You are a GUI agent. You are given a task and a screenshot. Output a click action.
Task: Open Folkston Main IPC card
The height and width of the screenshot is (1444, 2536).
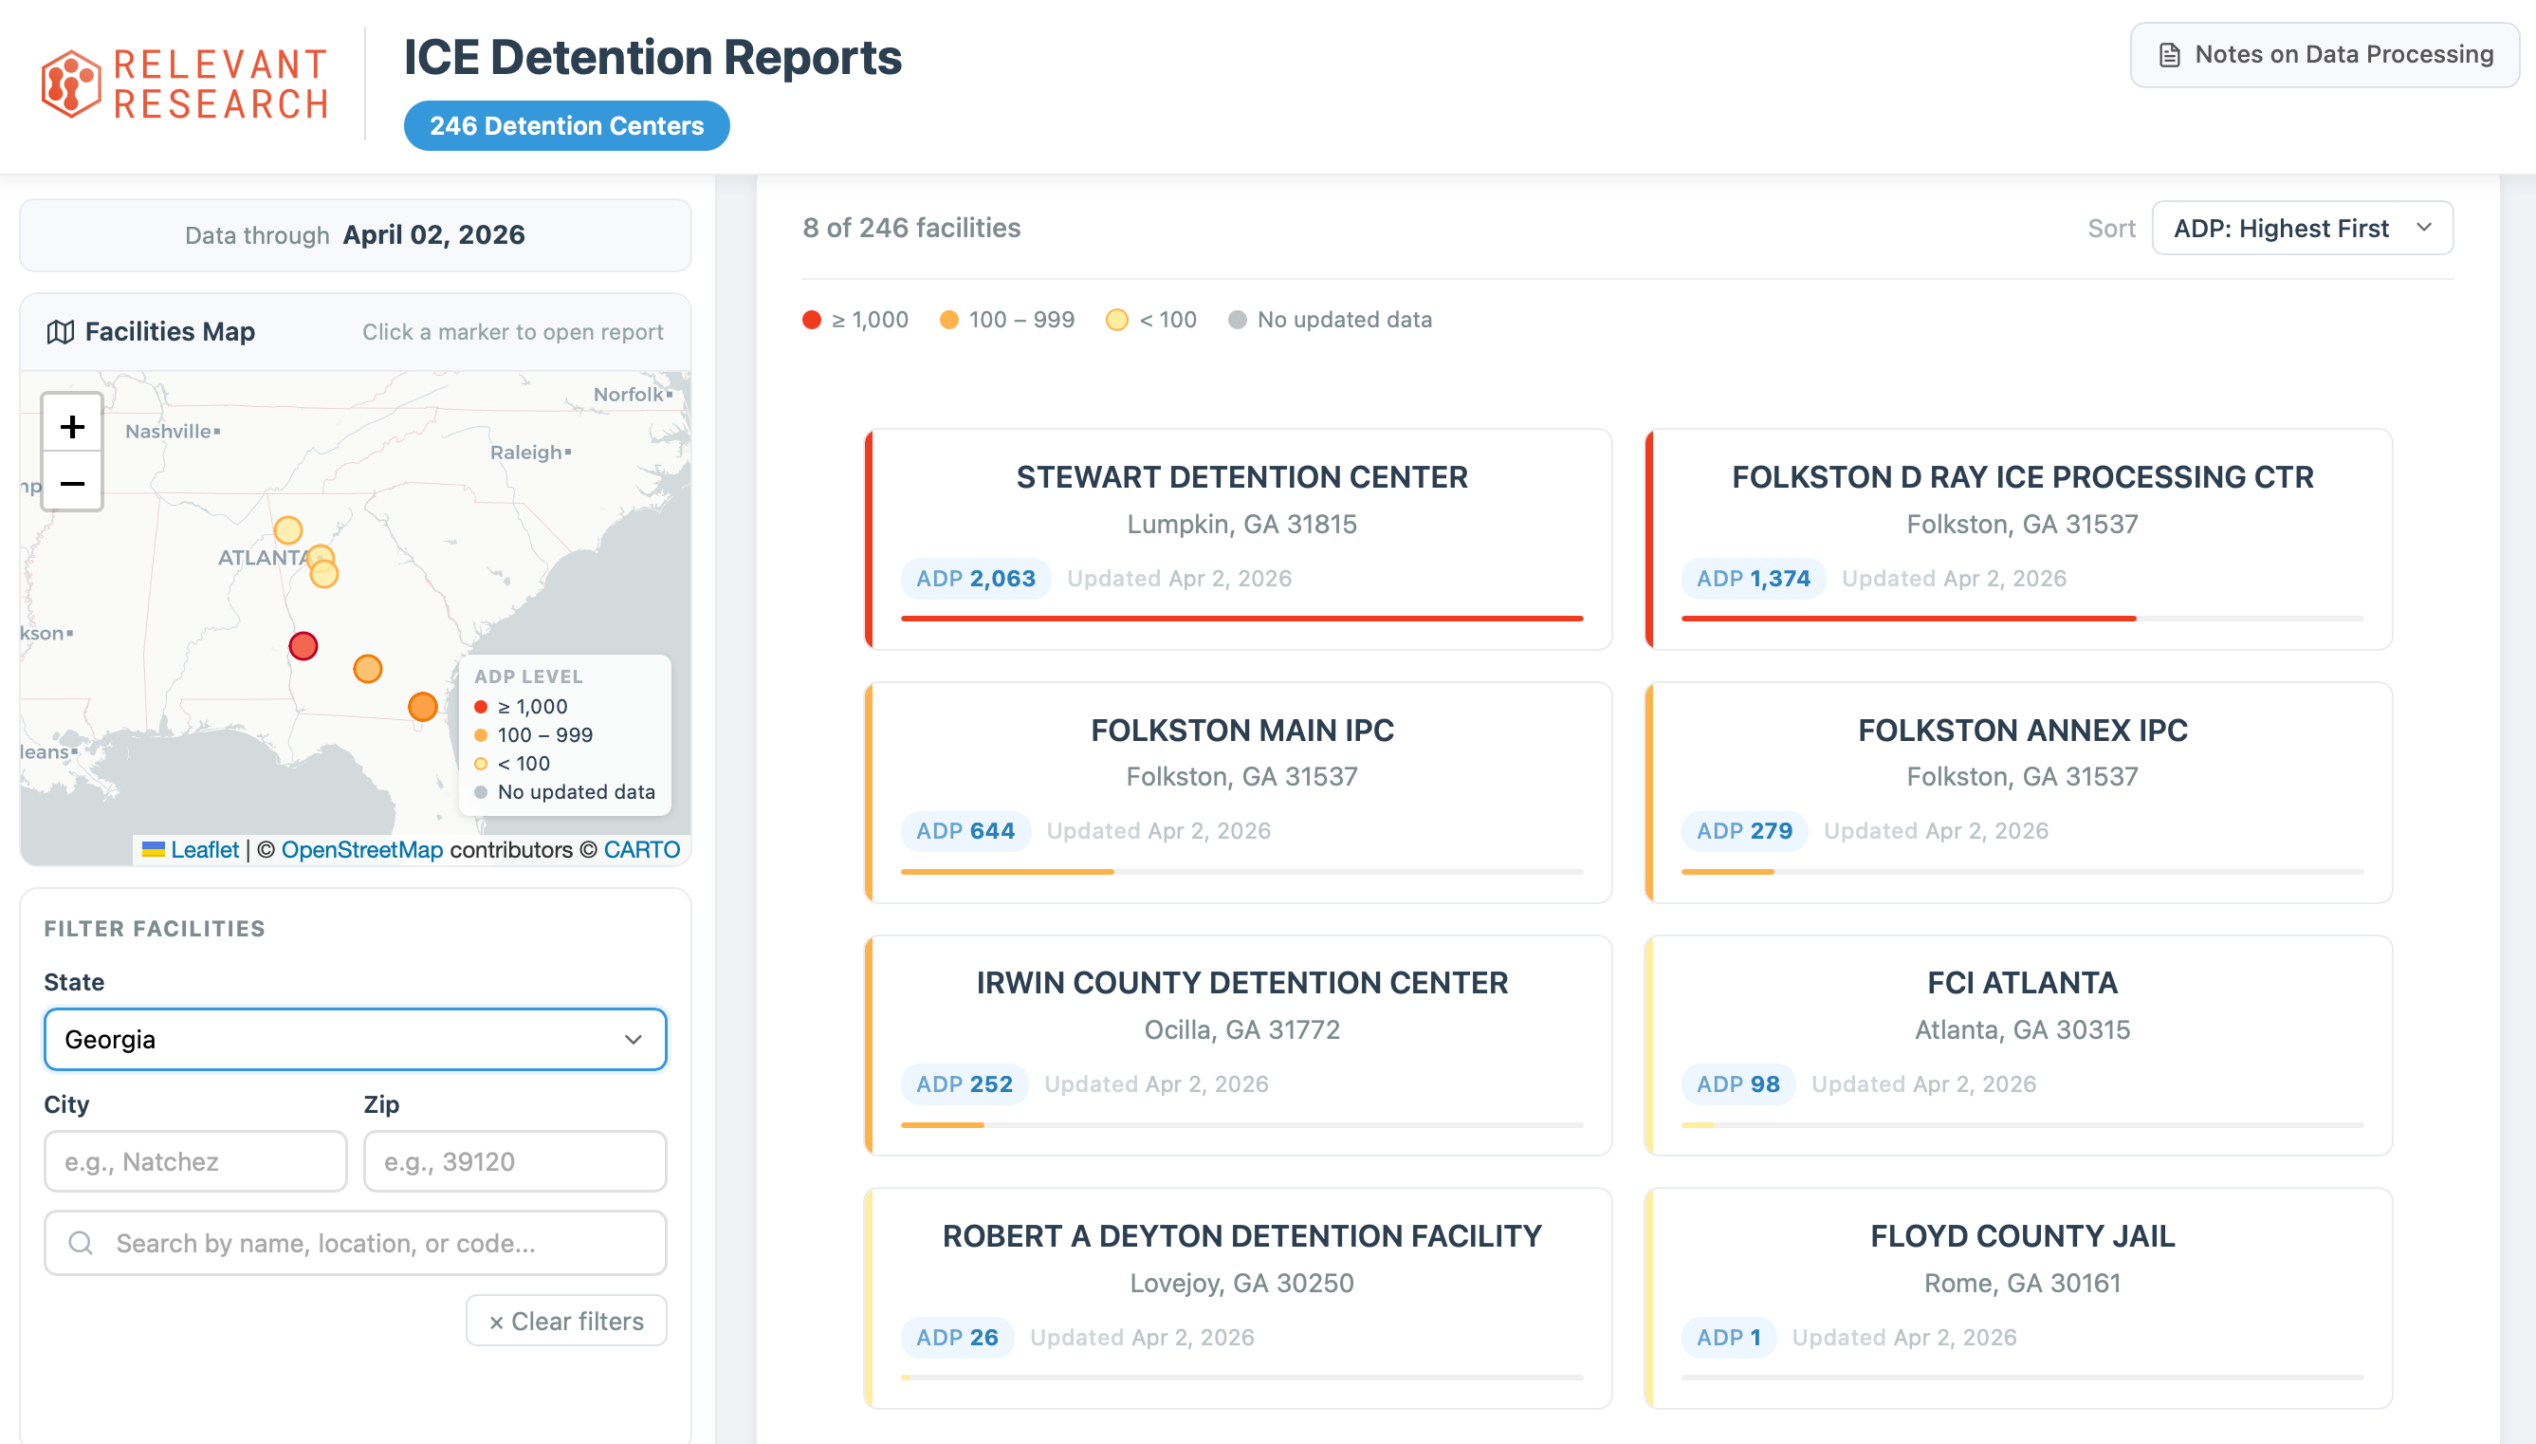tap(1239, 792)
